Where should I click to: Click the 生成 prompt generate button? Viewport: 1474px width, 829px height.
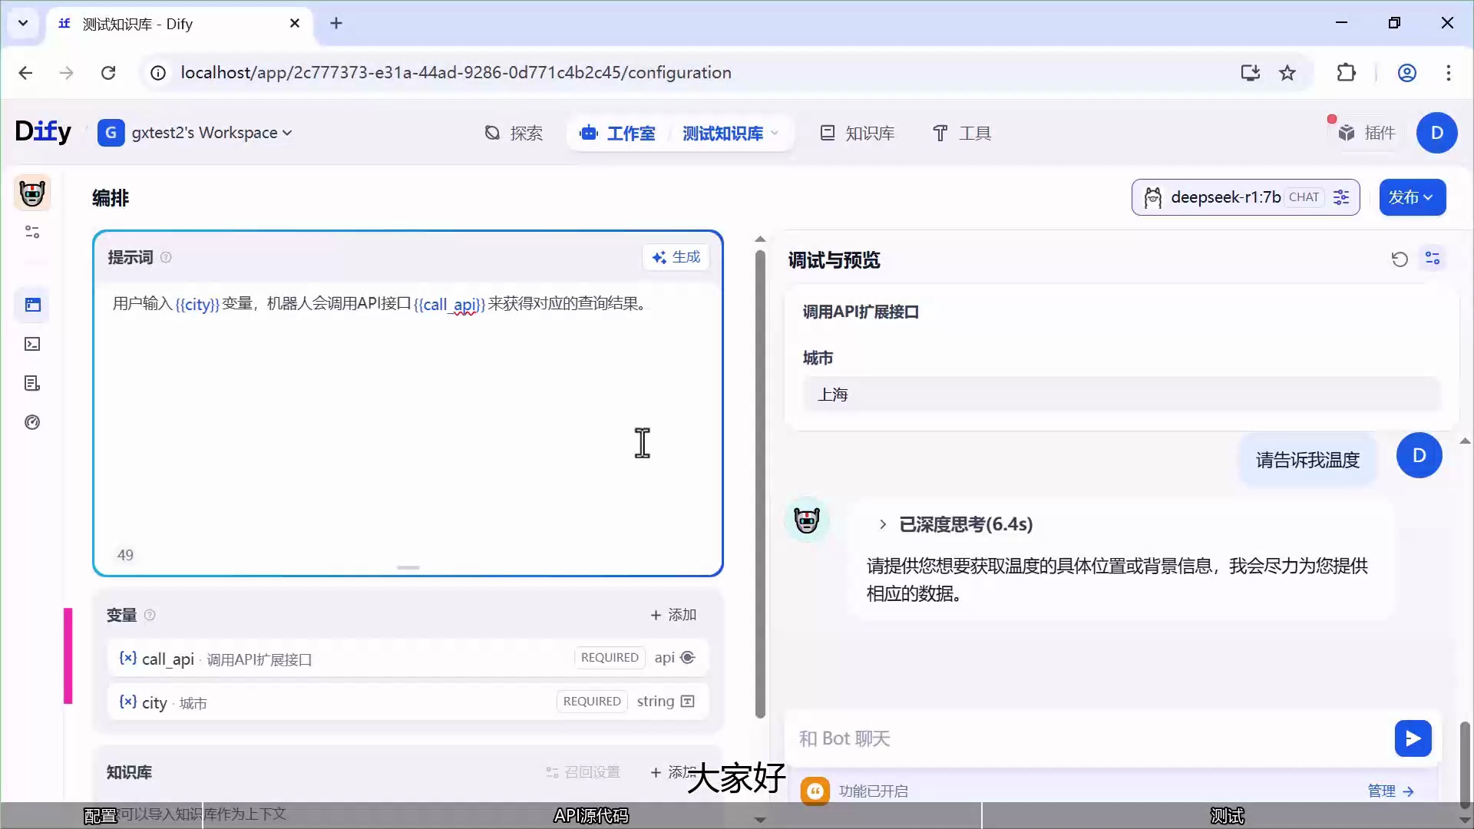point(676,257)
